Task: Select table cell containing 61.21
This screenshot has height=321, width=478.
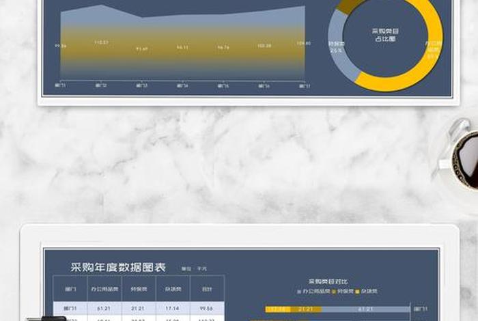Action: pos(104,308)
